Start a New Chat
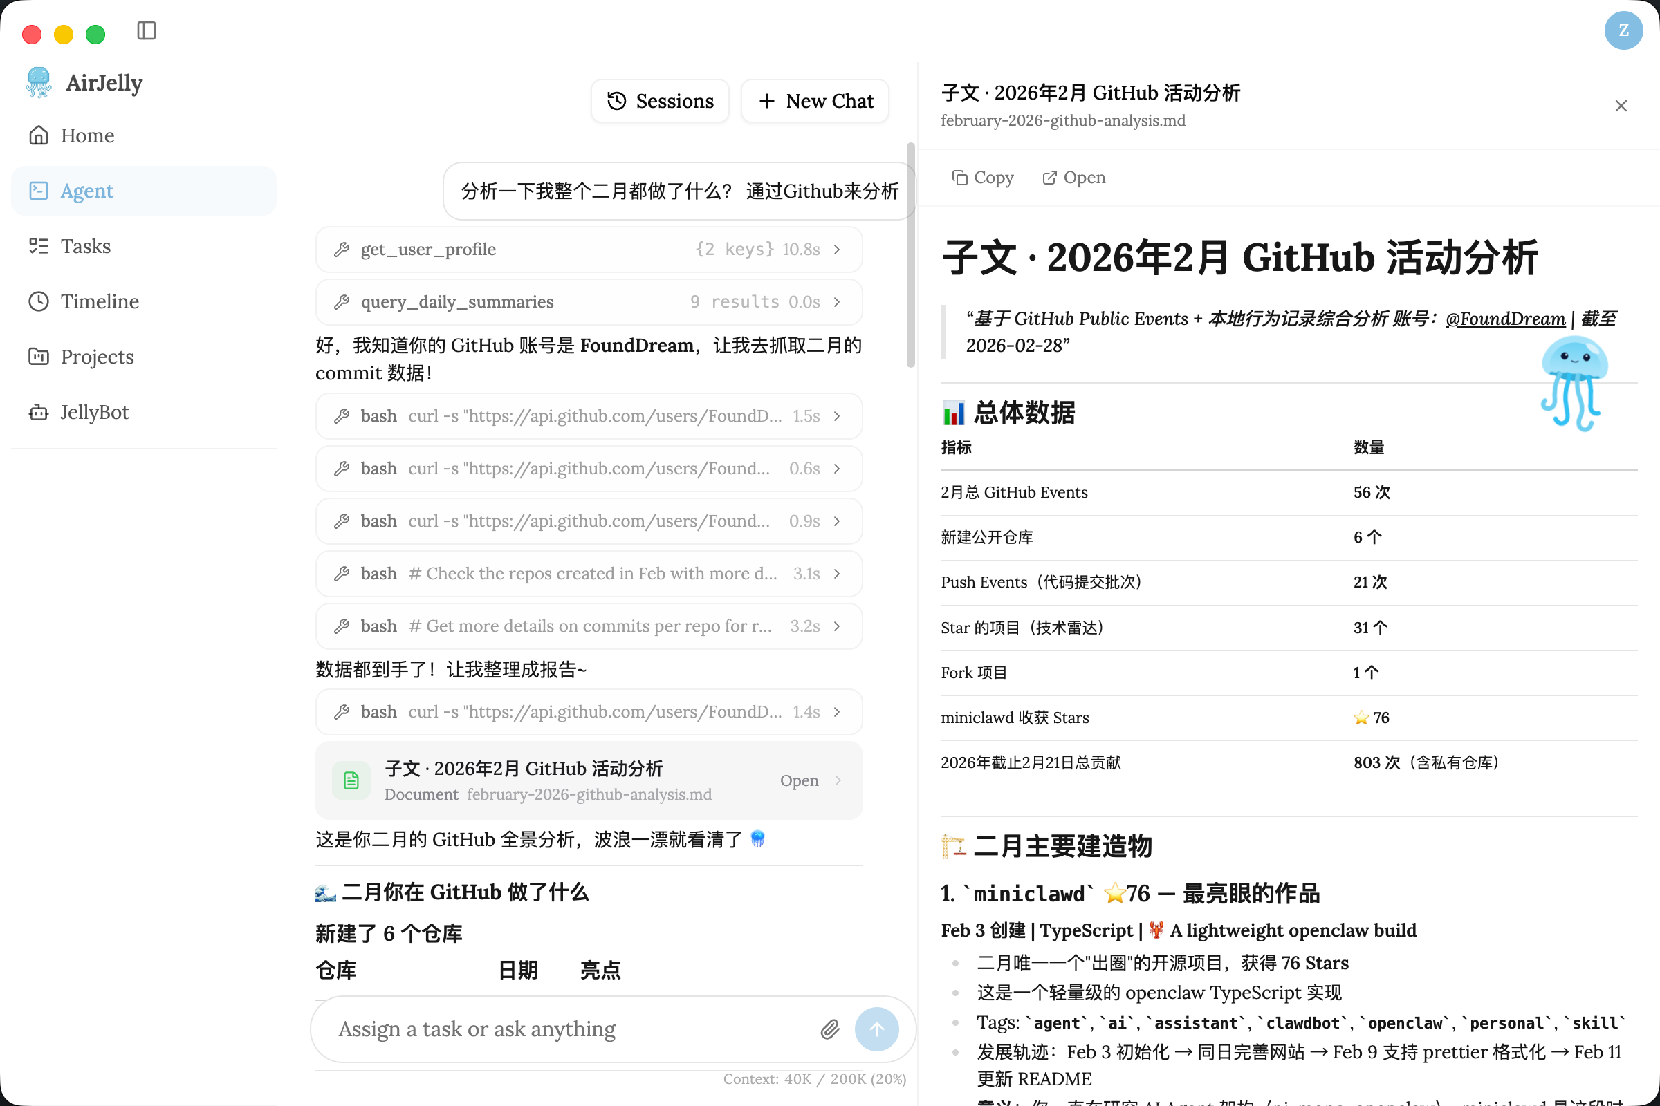Screen dimensions: 1660x1106 (815, 101)
